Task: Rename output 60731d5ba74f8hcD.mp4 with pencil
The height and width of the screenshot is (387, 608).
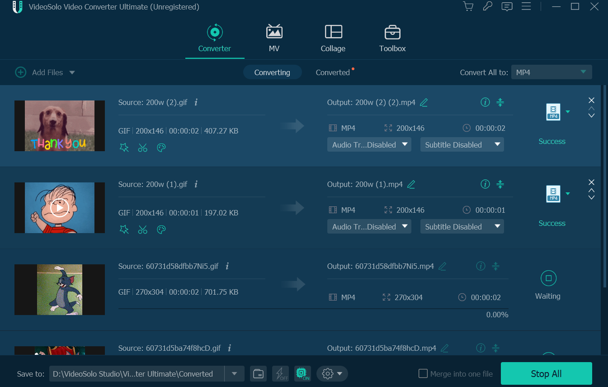Action: [x=444, y=348]
